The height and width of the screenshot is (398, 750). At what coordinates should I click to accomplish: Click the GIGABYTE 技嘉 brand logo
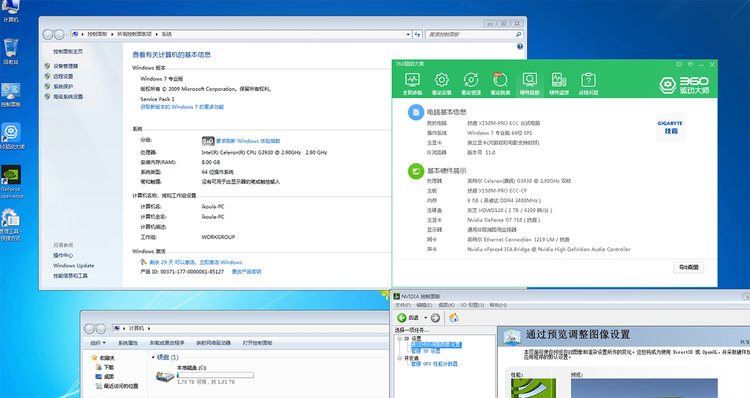click(670, 127)
